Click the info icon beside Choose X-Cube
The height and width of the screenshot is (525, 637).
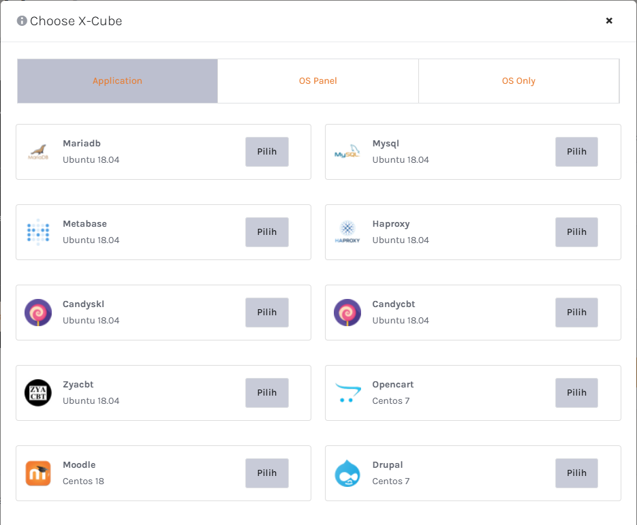(x=22, y=20)
